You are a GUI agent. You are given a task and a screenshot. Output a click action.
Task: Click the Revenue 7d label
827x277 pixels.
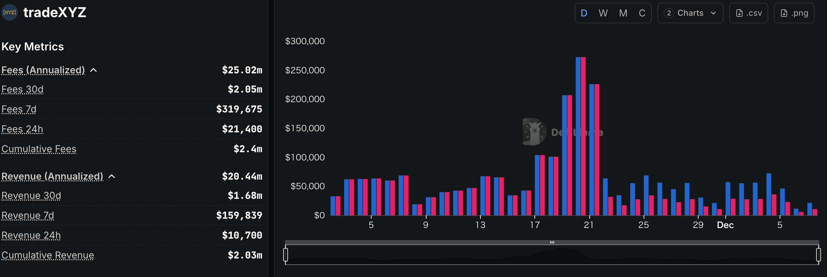tap(28, 216)
